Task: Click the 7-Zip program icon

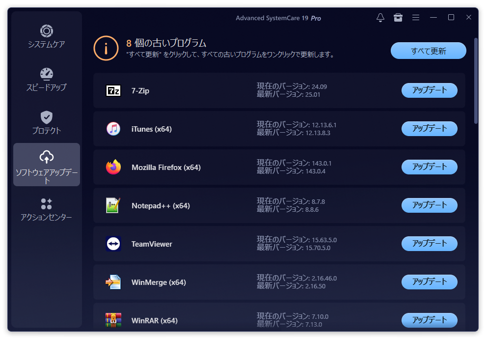Action: 113,90
